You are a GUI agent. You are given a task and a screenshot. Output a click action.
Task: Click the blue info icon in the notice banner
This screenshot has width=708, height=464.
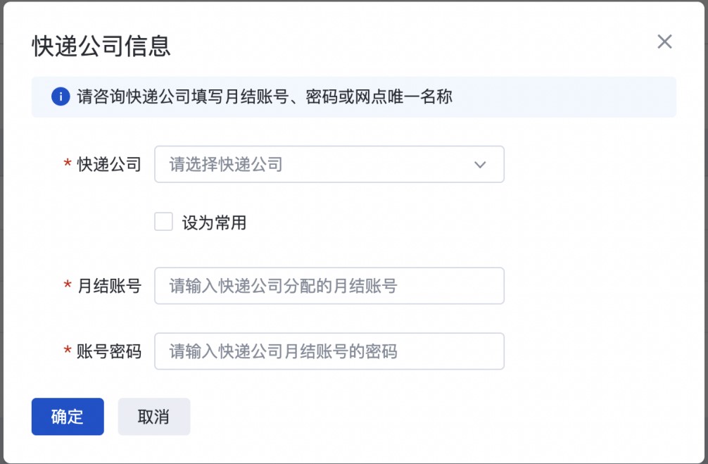tap(61, 96)
